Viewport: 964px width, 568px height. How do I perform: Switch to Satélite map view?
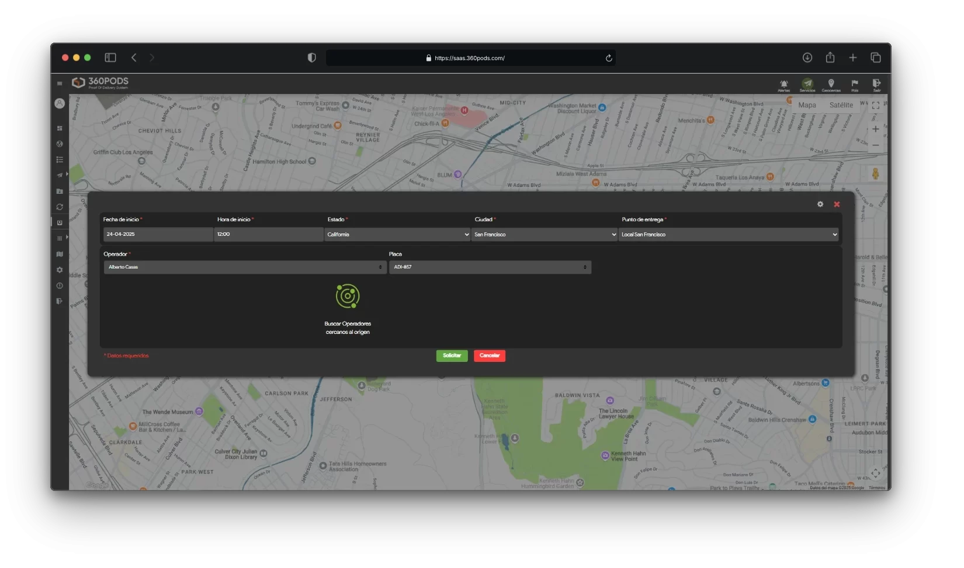(841, 105)
